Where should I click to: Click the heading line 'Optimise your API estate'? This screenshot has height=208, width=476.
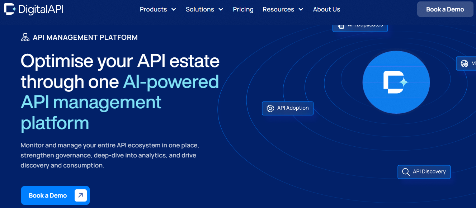tap(120, 61)
